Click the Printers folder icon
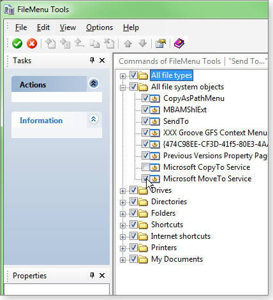Image resolution: width=273 pixels, height=300 pixels. [143, 248]
